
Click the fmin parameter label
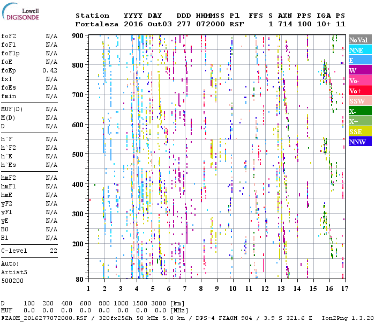pyautogui.click(x=9, y=96)
